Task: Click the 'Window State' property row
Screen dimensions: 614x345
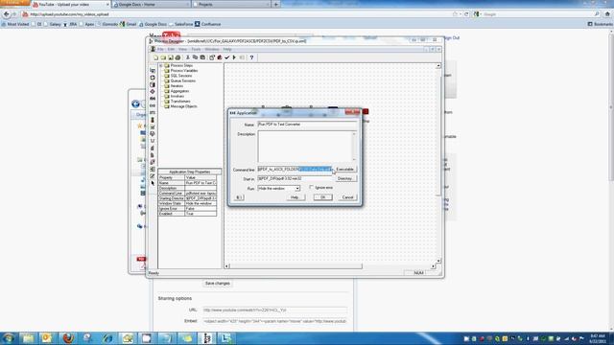Action: click(x=187, y=203)
